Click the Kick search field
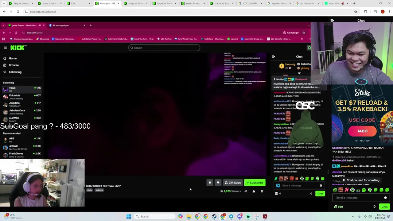 pyautogui.click(x=164, y=48)
